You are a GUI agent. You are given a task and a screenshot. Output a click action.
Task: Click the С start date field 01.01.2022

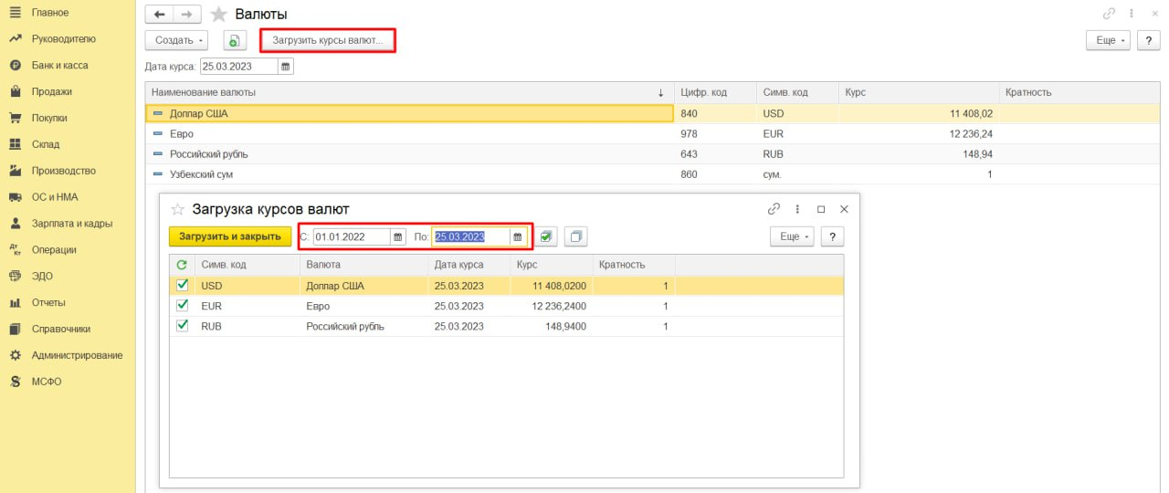pyautogui.click(x=352, y=236)
